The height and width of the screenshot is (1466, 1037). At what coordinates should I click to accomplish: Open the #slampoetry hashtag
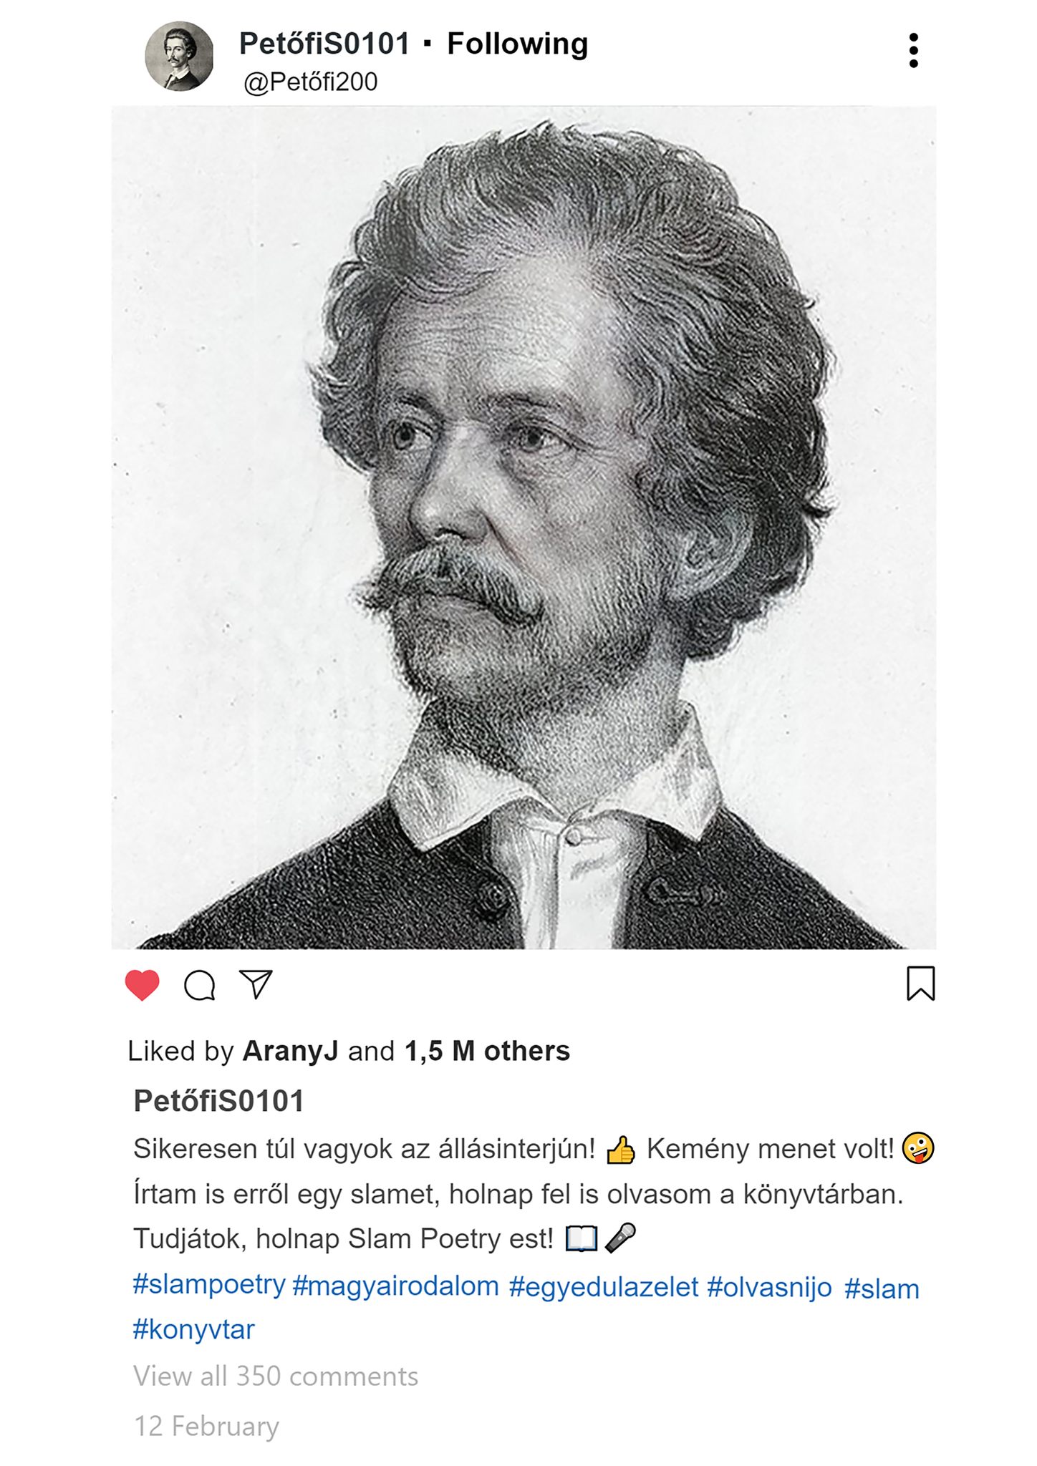[x=209, y=1284]
